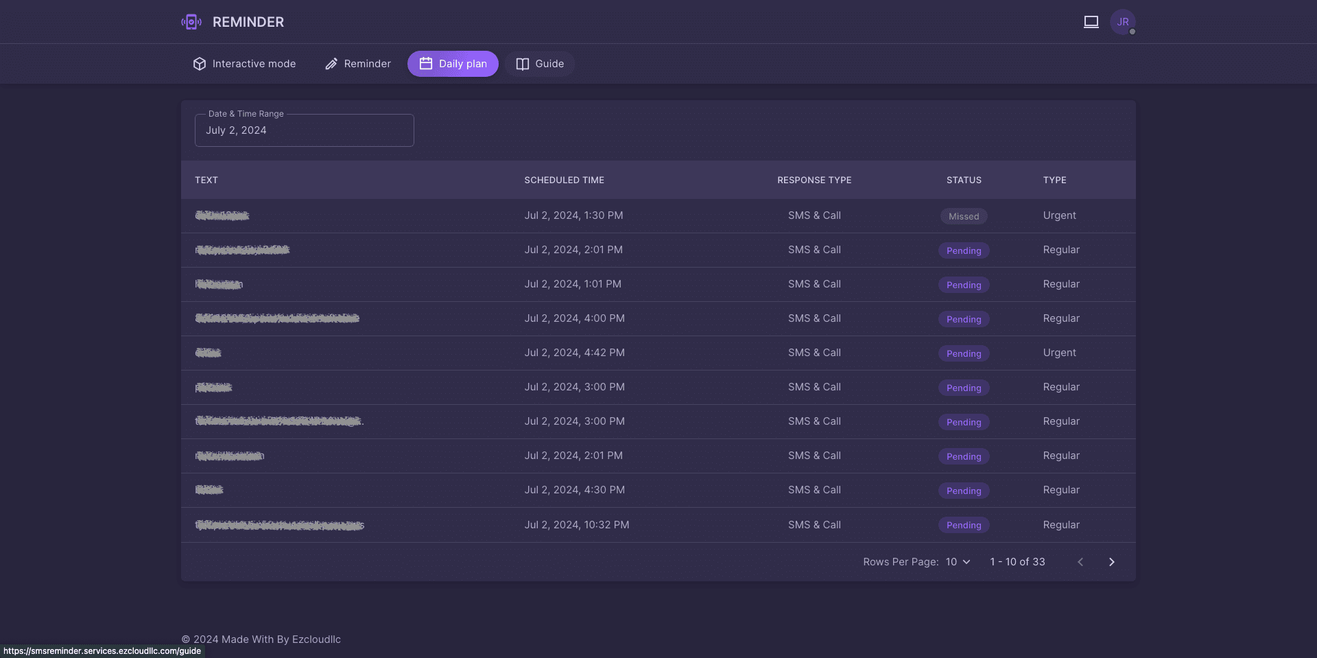Open the Date & Time Range field
1317x658 pixels.
click(x=305, y=130)
